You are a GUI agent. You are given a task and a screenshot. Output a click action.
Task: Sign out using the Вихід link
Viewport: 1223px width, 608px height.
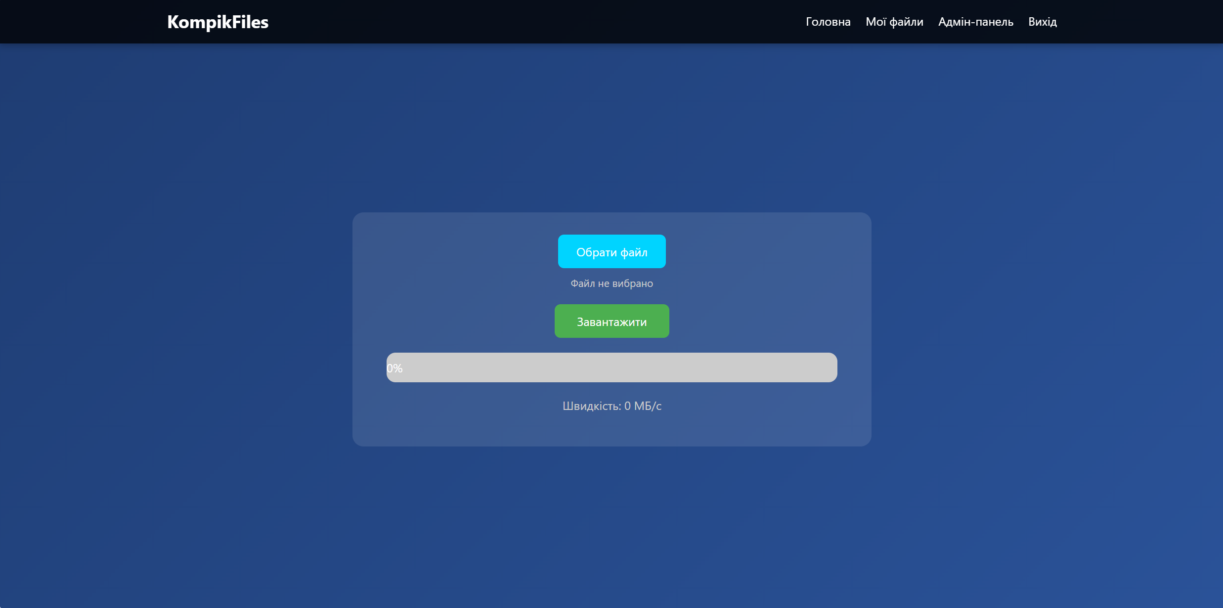click(1042, 22)
